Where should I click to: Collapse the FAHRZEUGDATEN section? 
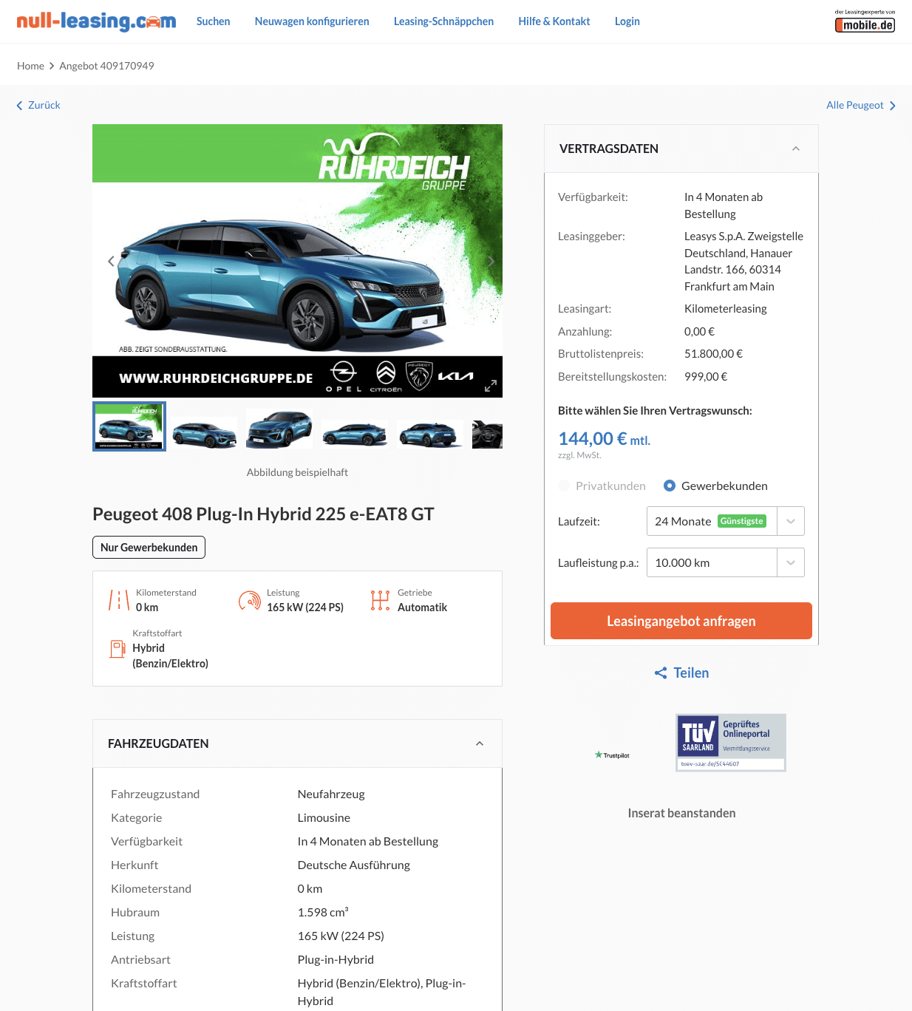point(480,743)
